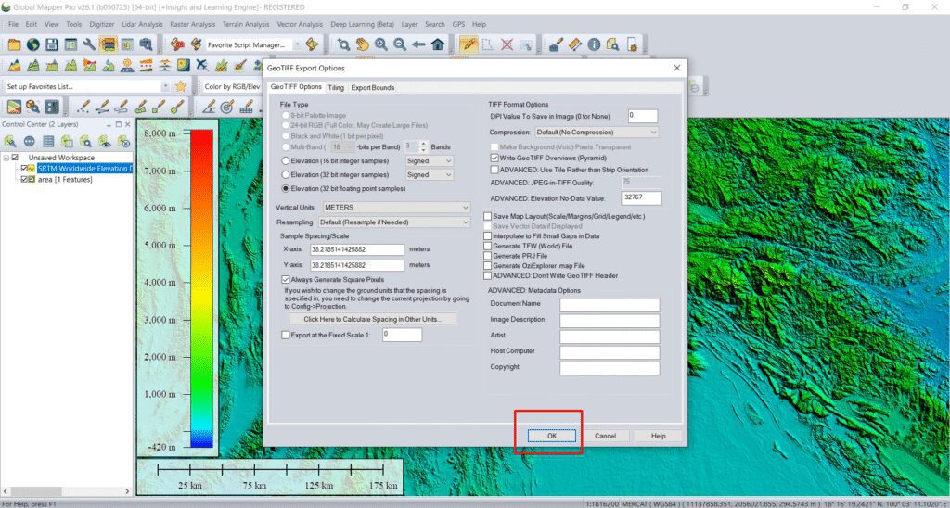The height and width of the screenshot is (508, 950).
Task: Select Elevation (16 bit integer samples) radio
Action: click(x=286, y=161)
